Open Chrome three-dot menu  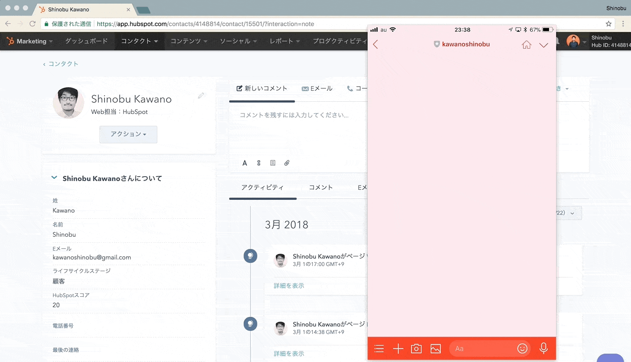tap(623, 24)
